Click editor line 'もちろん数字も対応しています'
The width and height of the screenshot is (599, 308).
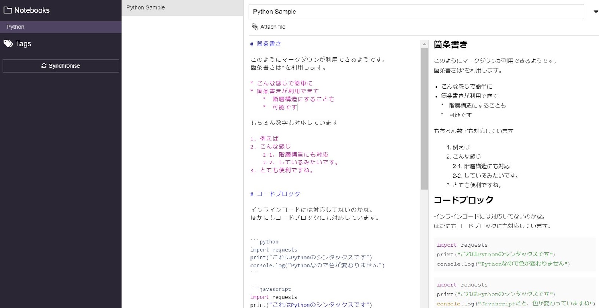(x=294, y=123)
